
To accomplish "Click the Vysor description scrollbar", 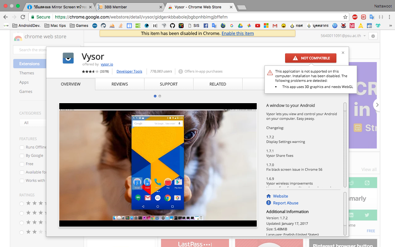I will [x=345, y=145].
